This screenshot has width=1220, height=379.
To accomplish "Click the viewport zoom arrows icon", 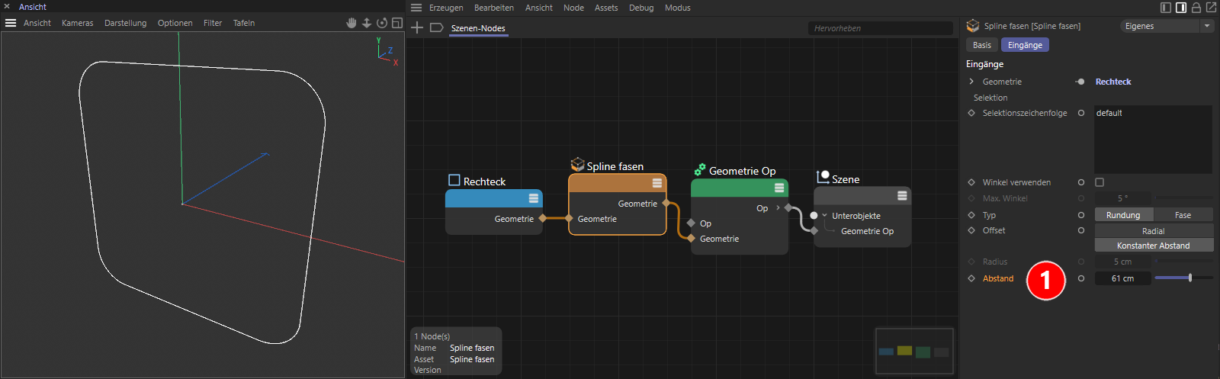I will click(367, 23).
